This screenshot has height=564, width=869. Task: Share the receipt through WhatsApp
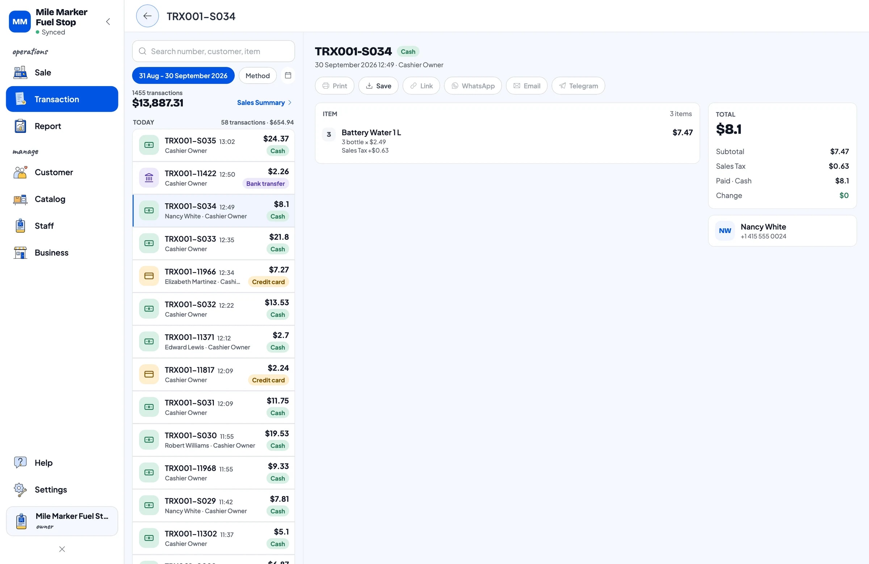coord(473,86)
